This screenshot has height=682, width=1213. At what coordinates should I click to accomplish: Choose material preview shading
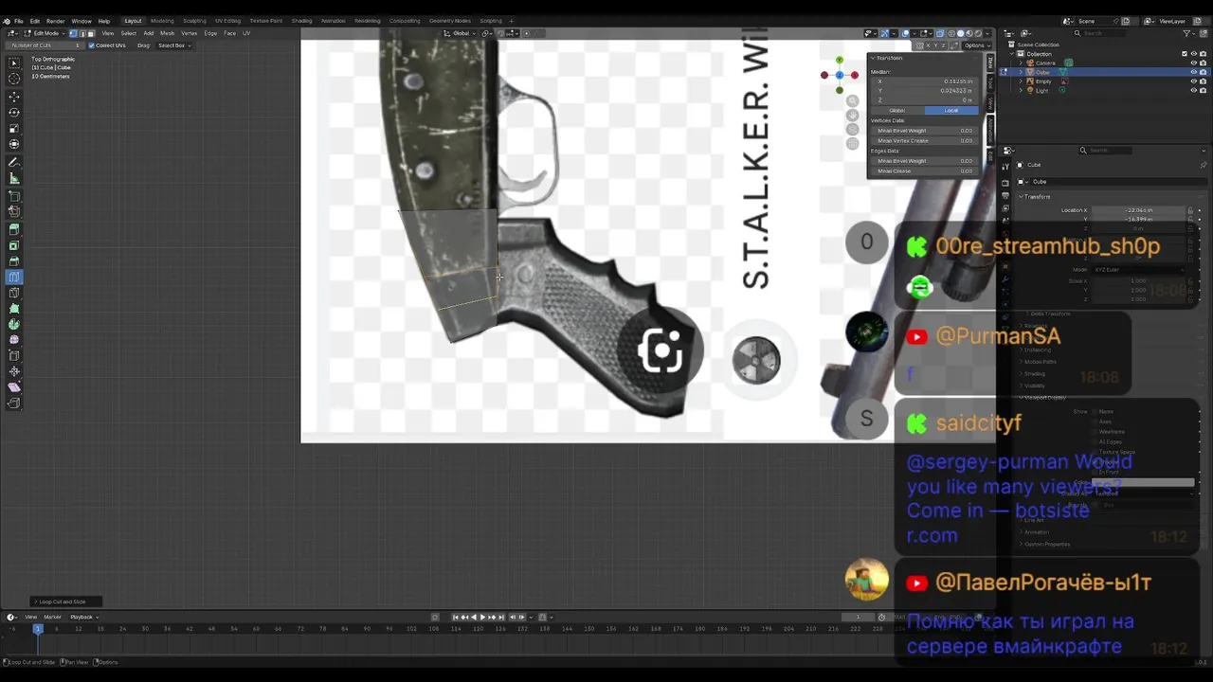970,33
